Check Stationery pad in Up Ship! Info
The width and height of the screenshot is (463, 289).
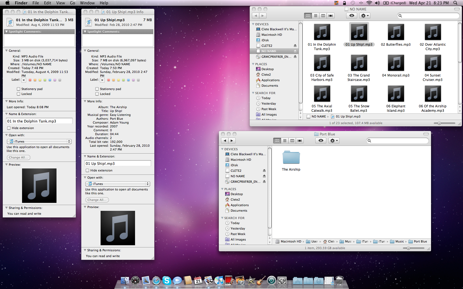tap(97, 89)
